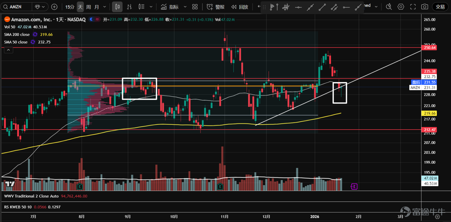Select the Vol 50 indicator legend
This screenshot has width=451, height=222.
point(10,27)
